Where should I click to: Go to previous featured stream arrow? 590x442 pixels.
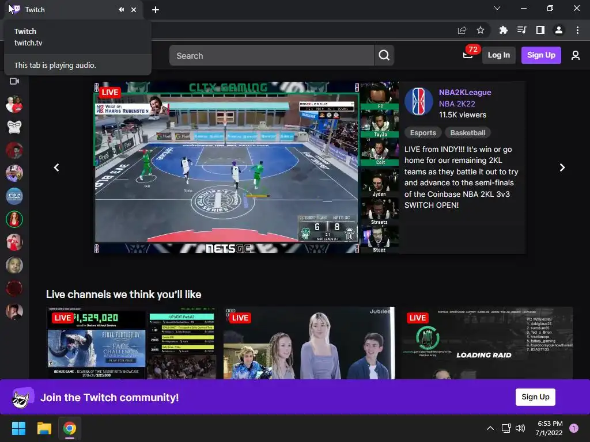pyautogui.click(x=56, y=167)
